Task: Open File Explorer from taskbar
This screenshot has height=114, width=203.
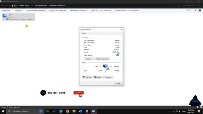Action: [74, 111]
